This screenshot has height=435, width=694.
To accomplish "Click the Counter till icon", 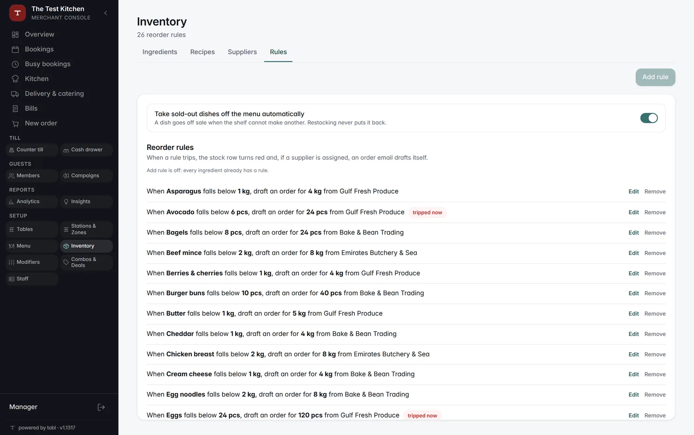I will (x=12, y=150).
